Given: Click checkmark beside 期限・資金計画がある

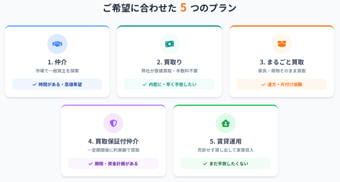Looking at the screenshot, I should pos(91,163).
